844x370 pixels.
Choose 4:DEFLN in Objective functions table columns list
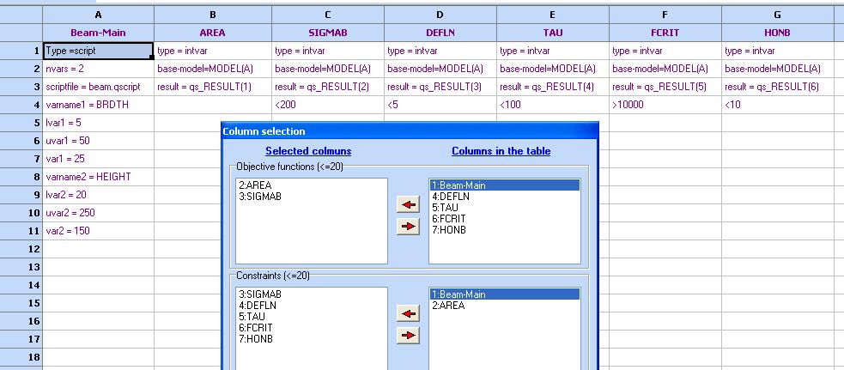tap(451, 197)
